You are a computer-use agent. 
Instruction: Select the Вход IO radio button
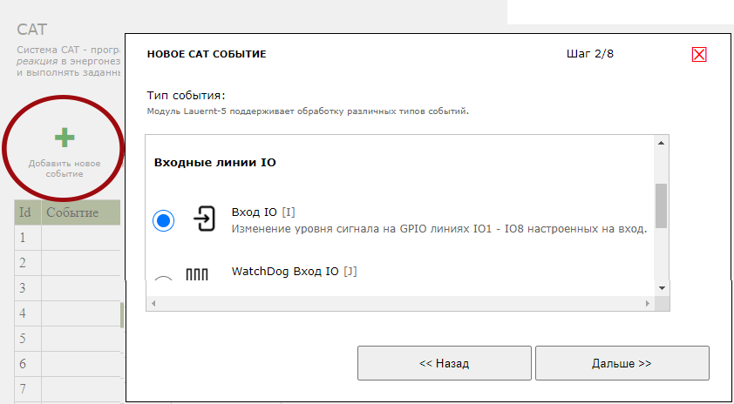[x=163, y=220]
